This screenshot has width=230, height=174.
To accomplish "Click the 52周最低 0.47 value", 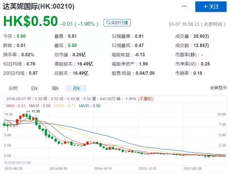I will point(139,45).
